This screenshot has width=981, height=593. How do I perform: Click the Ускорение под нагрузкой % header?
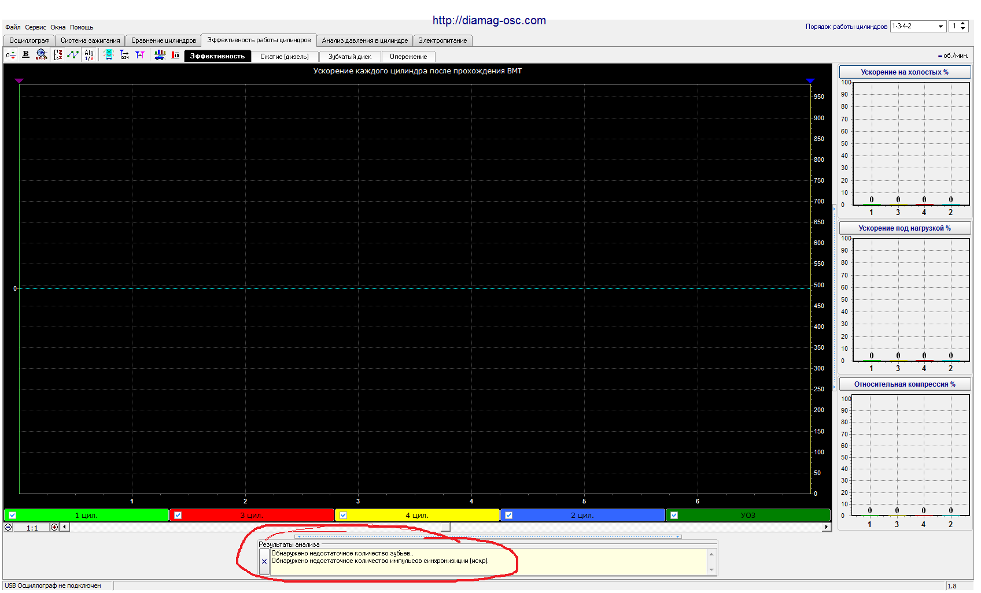905,228
